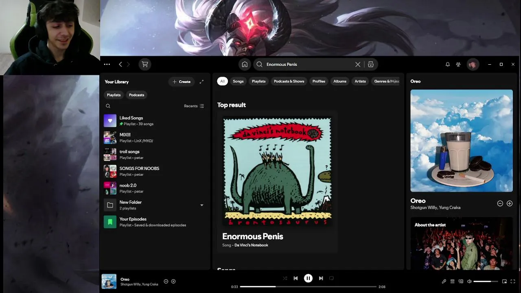Open Recents sort options
This screenshot has width=521, height=293.
[194, 106]
